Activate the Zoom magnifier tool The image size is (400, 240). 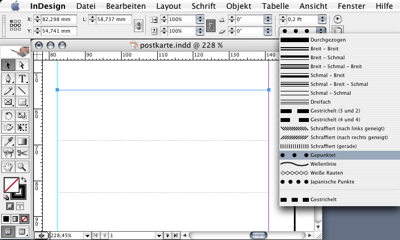[23, 166]
